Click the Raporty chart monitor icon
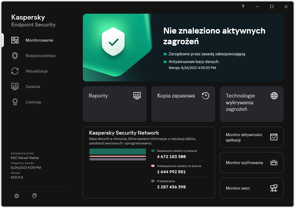The width and height of the screenshot is (295, 208). [x=137, y=96]
